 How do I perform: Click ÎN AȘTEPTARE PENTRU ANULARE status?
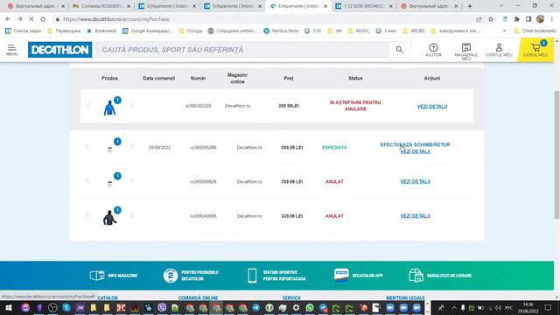pos(355,106)
